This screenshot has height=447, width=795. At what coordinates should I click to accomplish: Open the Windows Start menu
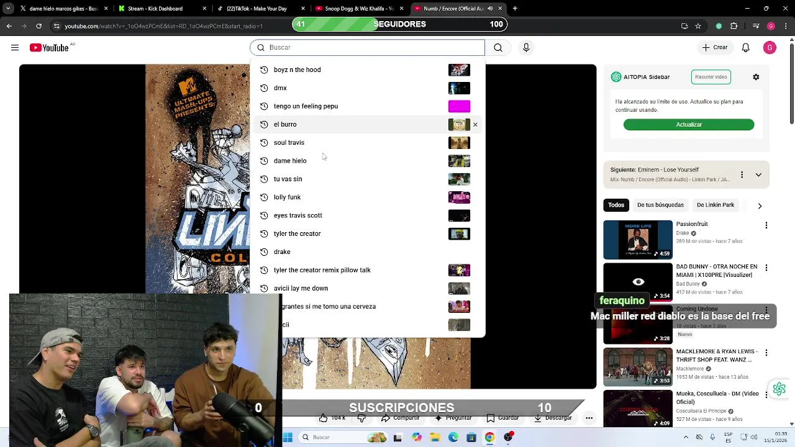pos(288,438)
